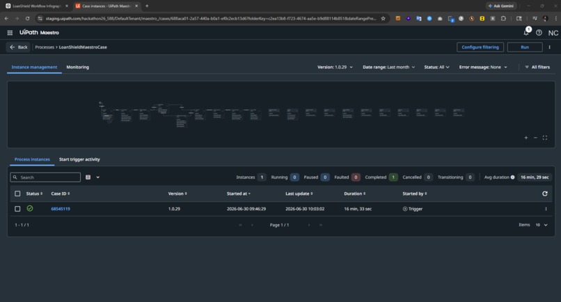View the site information icon in the address bar
Image resolution: width=561 pixels, height=302 pixels.
click(x=40, y=18)
